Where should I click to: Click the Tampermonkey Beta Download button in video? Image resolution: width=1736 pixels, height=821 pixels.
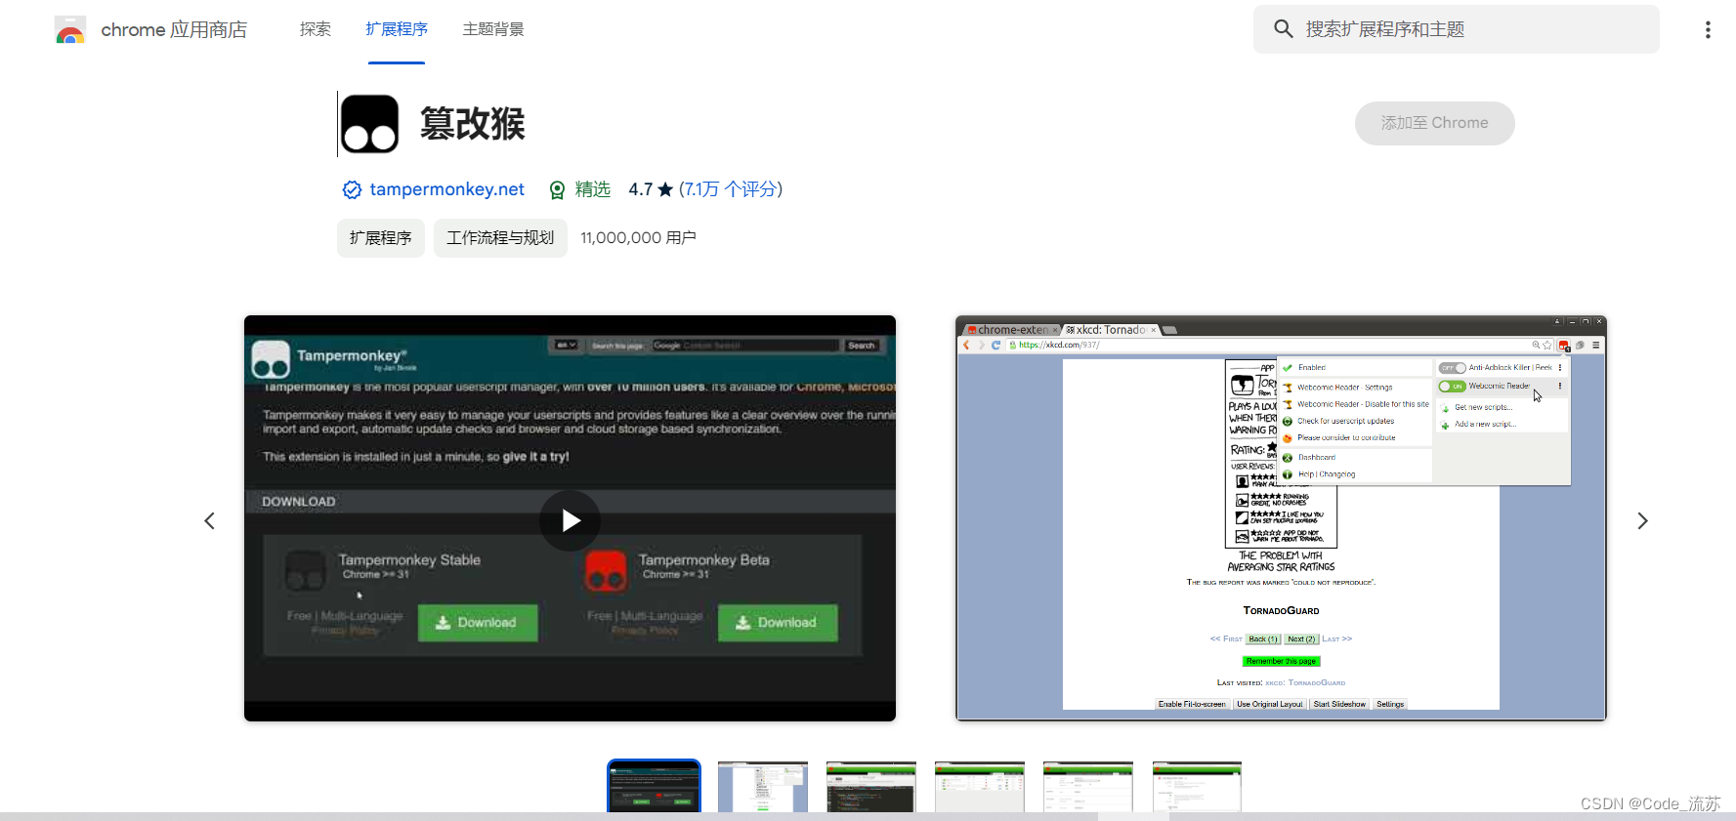pyautogui.click(x=778, y=623)
